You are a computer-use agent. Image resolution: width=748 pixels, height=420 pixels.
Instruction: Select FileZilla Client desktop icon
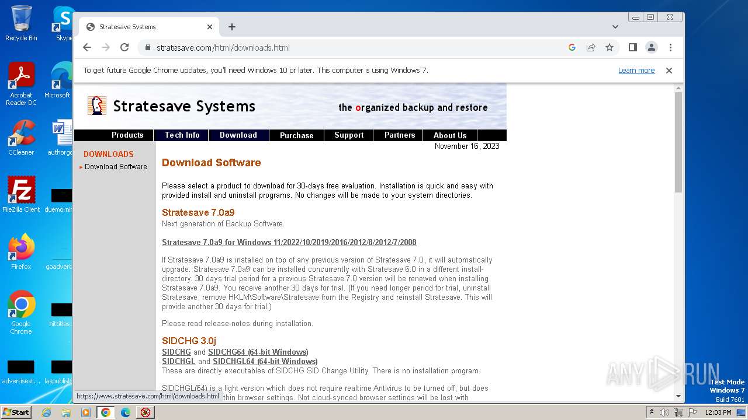(21, 194)
